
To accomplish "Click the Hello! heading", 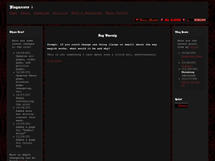I will click(178, 99).
